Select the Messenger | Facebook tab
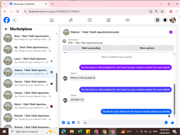The width and height of the screenshot is (180, 135). (28, 4)
